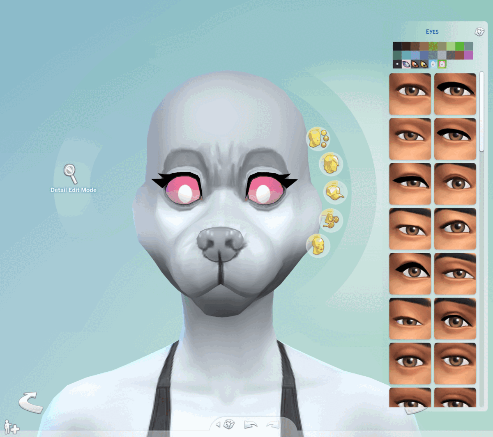Screen dimensions: 493x437
Task: Select the orange cat eye swatch
Action: coord(415,64)
